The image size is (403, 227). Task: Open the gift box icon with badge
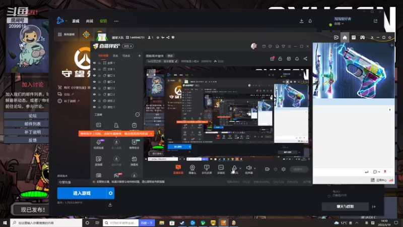pyautogui.click(x=272, y=59)
